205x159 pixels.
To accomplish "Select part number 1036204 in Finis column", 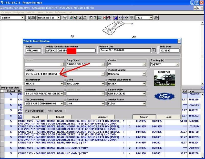I will 194,143.
